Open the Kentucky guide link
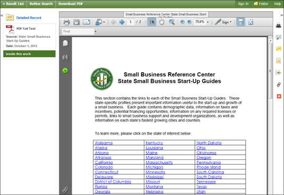This screenshot has width=284, height=195. 154,143
